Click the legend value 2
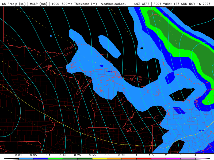Viewport: 214px width, 160px height. (166, 155)
